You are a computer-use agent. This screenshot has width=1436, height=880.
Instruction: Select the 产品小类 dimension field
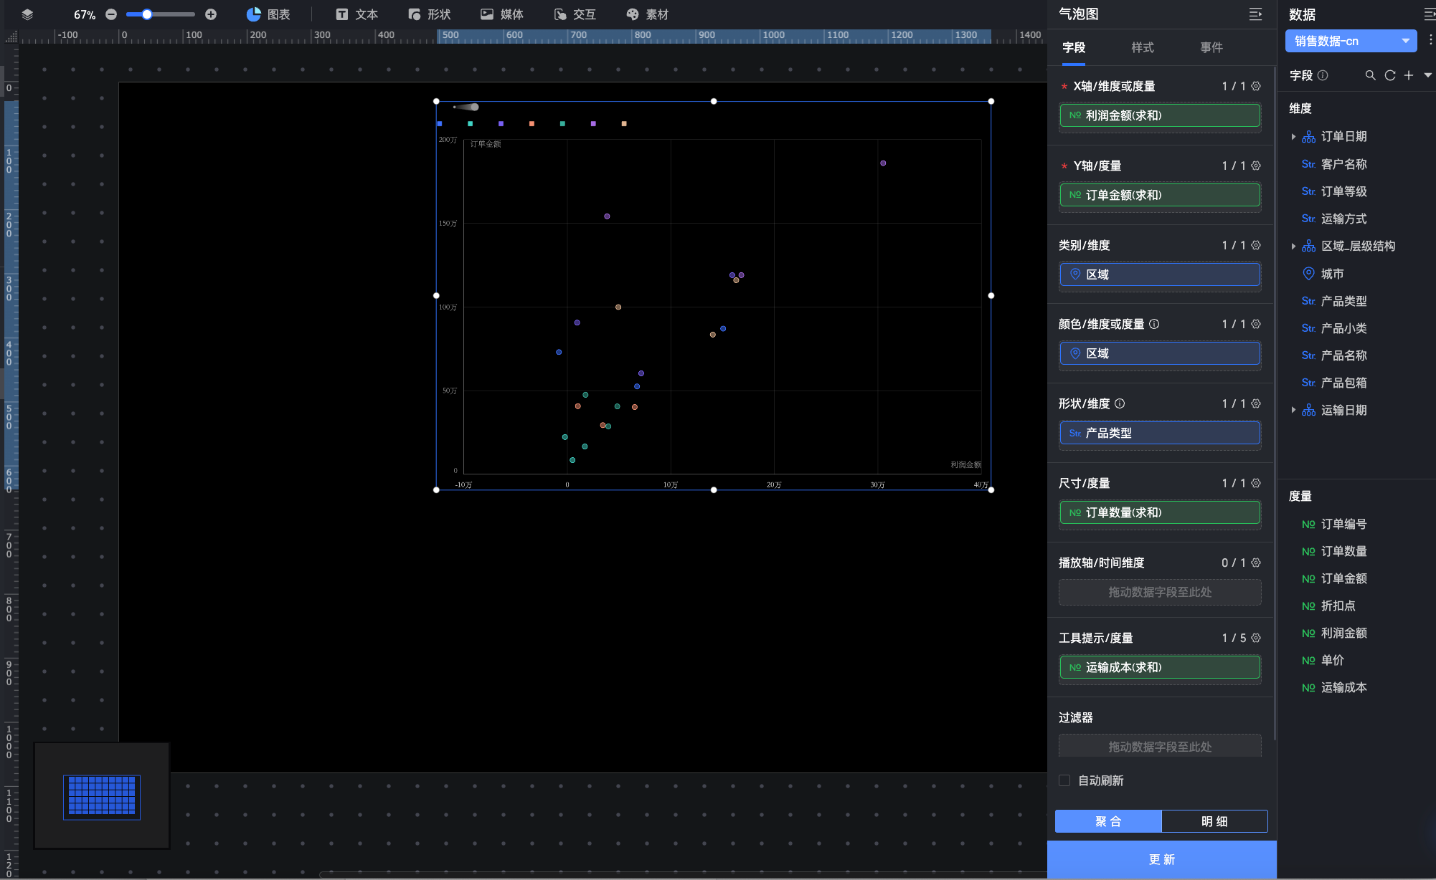pyautogui.click(x=1343, y=328)
